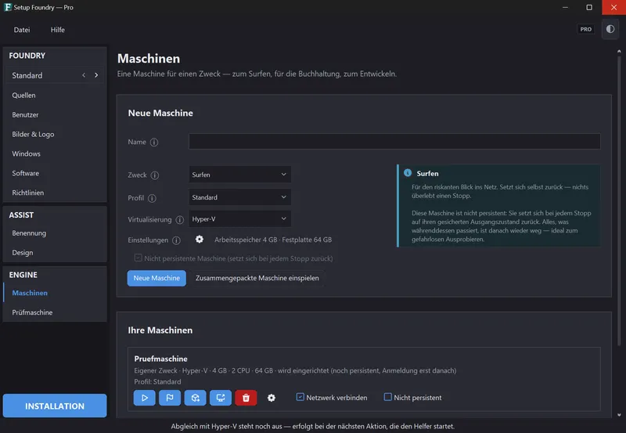
Task: Click the info icon next to Zweck
Action: [x=155, y=175]
